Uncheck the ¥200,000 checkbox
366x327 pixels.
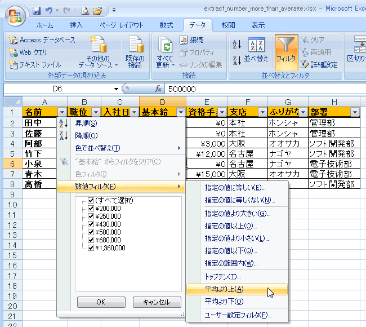91,209
